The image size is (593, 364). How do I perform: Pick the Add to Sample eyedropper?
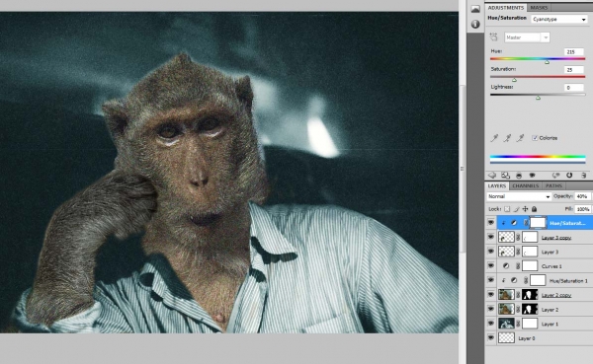[507, 138]
